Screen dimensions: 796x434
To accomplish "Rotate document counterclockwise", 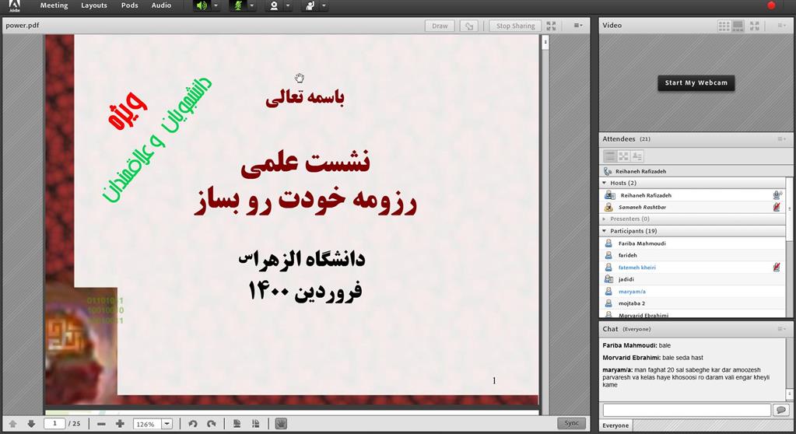I will pos(193,424).
